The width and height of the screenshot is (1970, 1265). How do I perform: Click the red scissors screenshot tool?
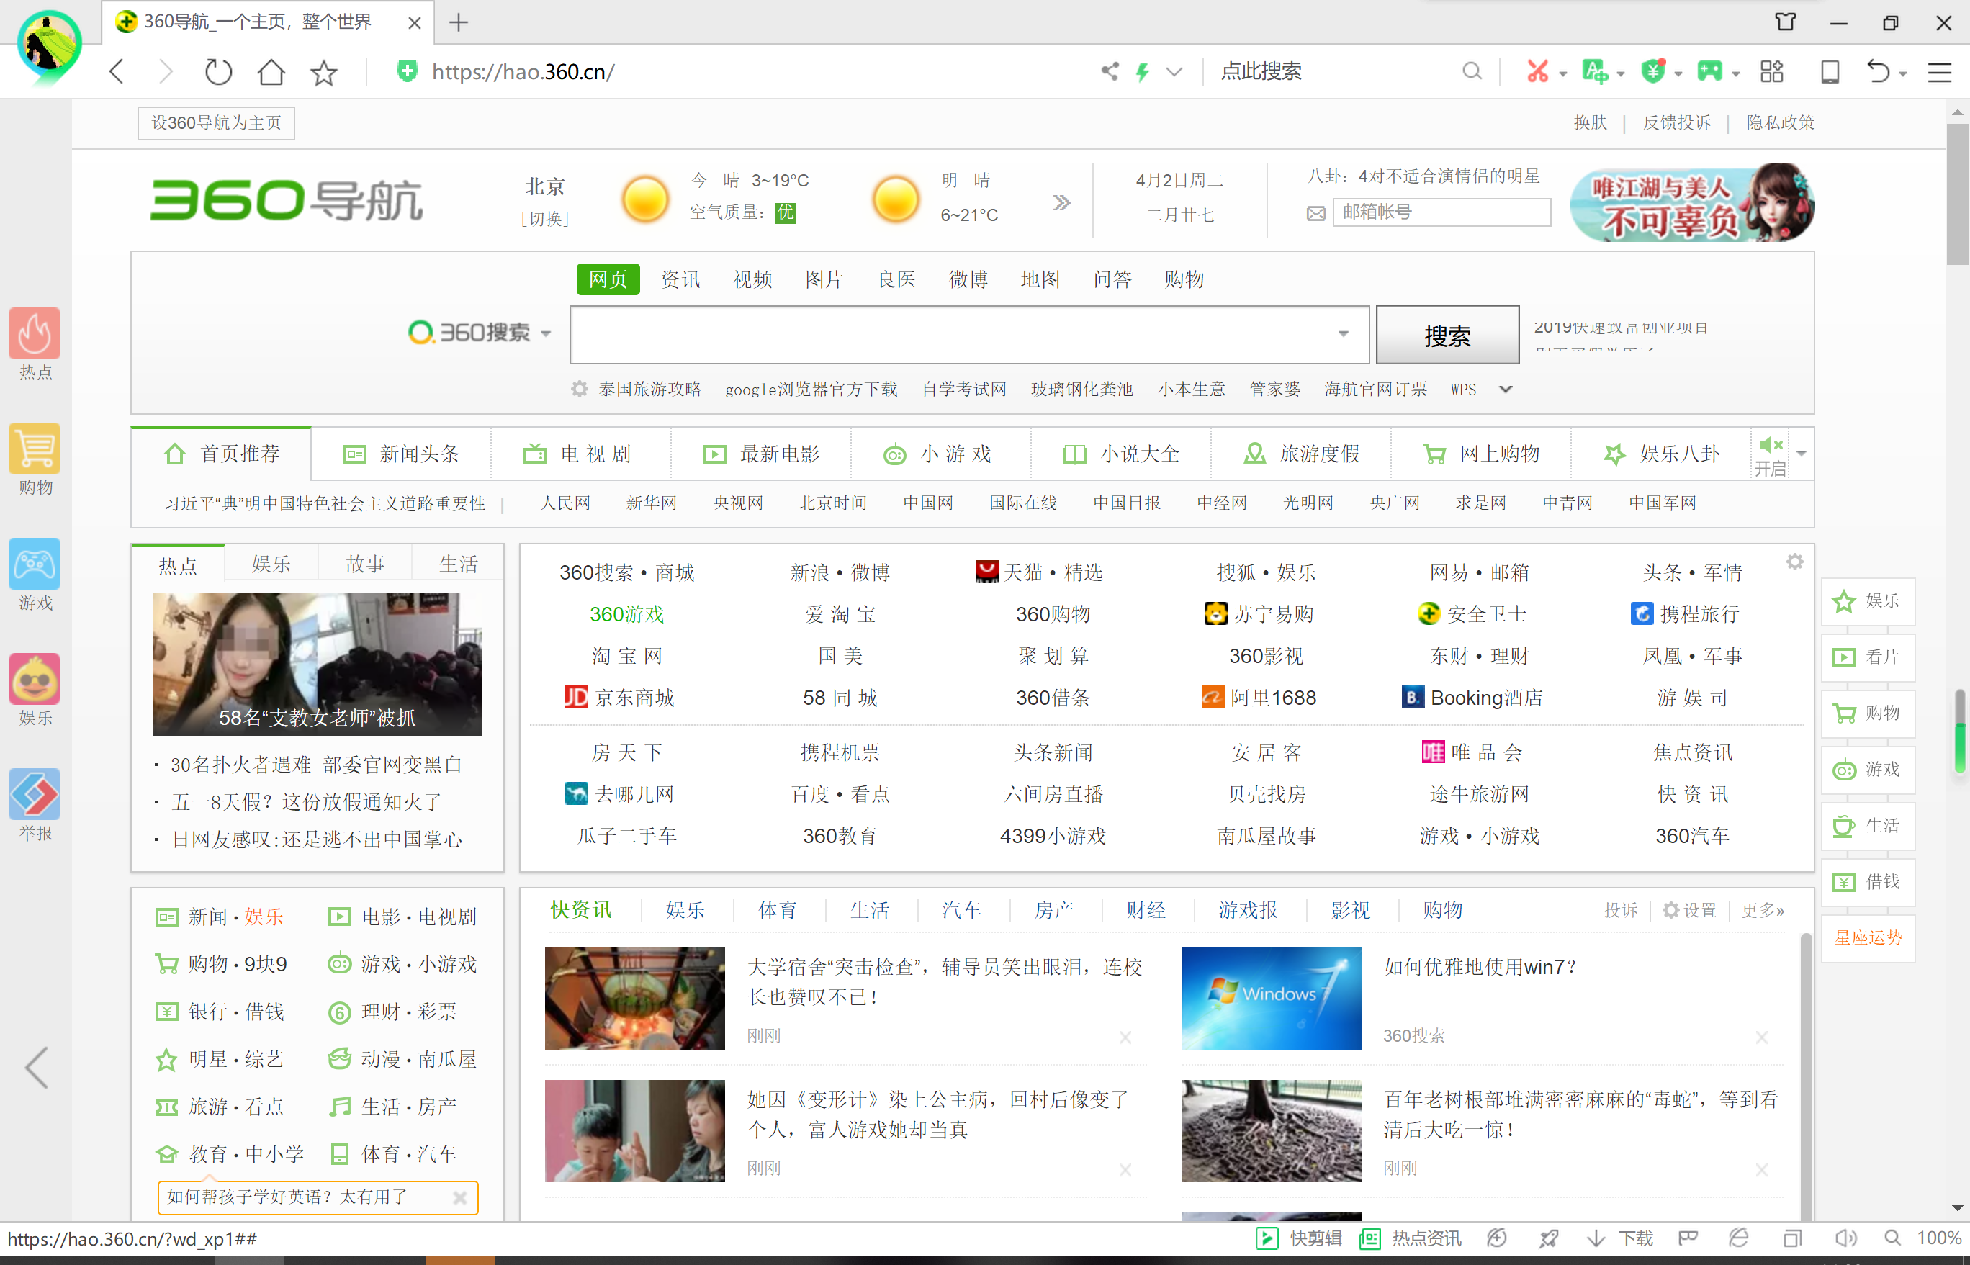pos(1537,71)
